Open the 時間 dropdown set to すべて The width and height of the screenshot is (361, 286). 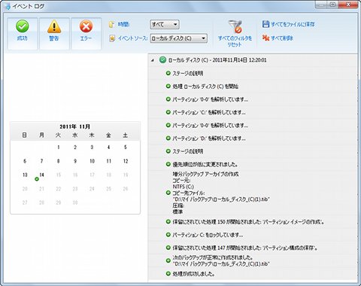point(165,24)
